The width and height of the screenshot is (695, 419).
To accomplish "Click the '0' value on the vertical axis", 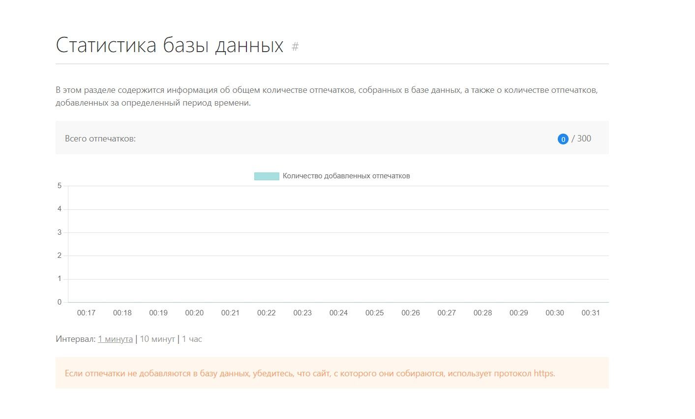I will point(60,301).
